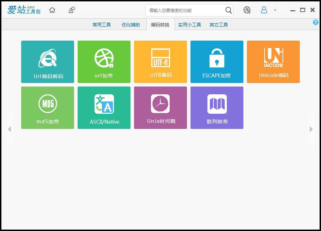The height and width of the screenshot is (231, 321).
Task: Click the magnifier search icon
Action: [229, 10]
